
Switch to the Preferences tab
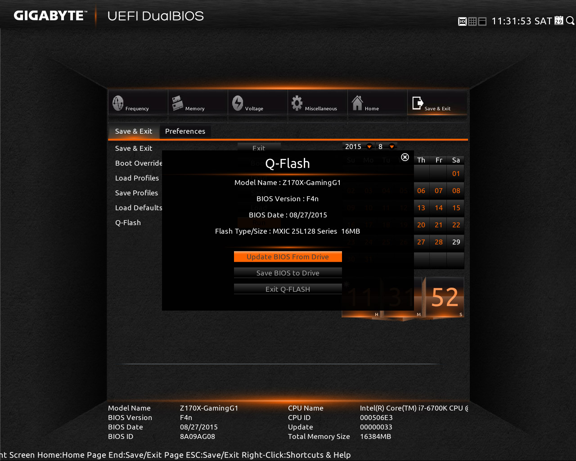coord(185,131)
